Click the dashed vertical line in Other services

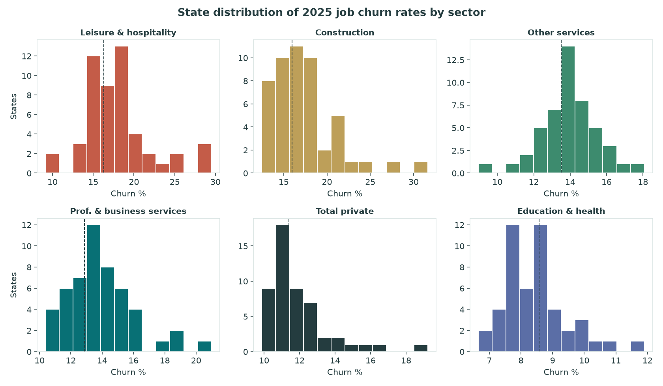(561, 106)
